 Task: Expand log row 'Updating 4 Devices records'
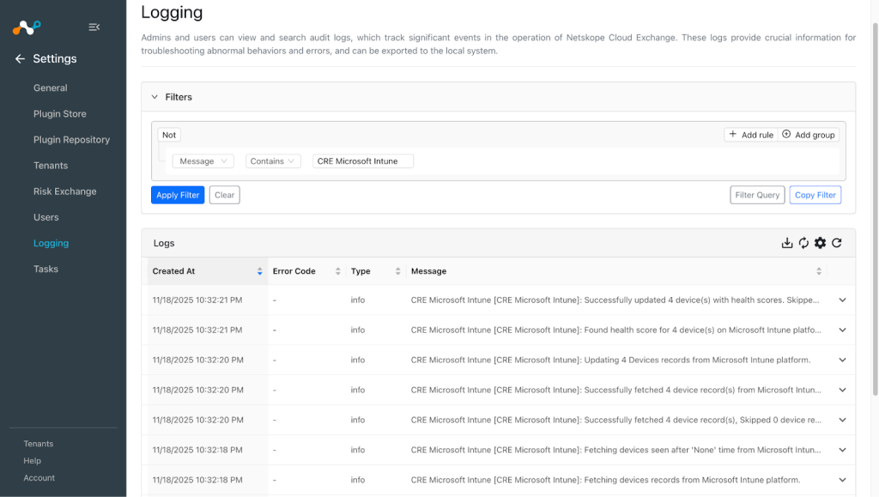click(842, 361)
